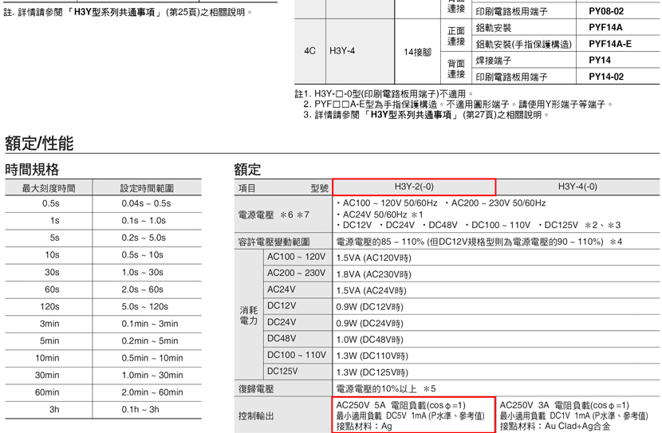Select the 控制輸出 row label
The height and width of the screenshot is (433, 662).
coord(256,415)
